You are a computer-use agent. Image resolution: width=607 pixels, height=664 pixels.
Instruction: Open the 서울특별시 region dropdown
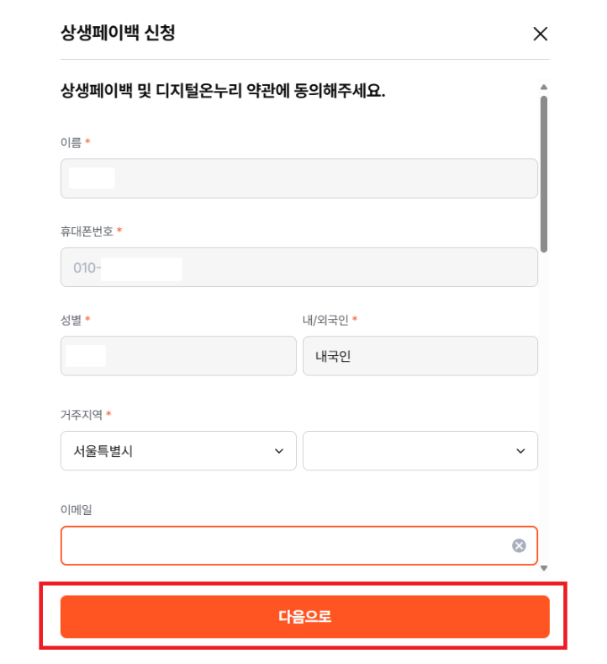click(178, 450)
